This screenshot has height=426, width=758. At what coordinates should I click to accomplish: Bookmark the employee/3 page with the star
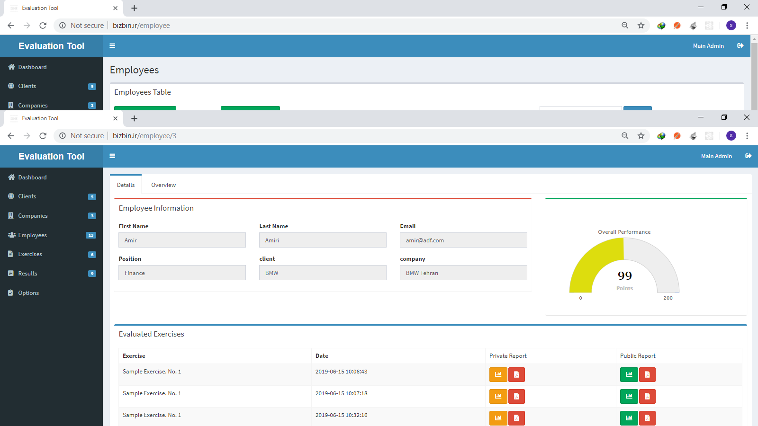641,136
